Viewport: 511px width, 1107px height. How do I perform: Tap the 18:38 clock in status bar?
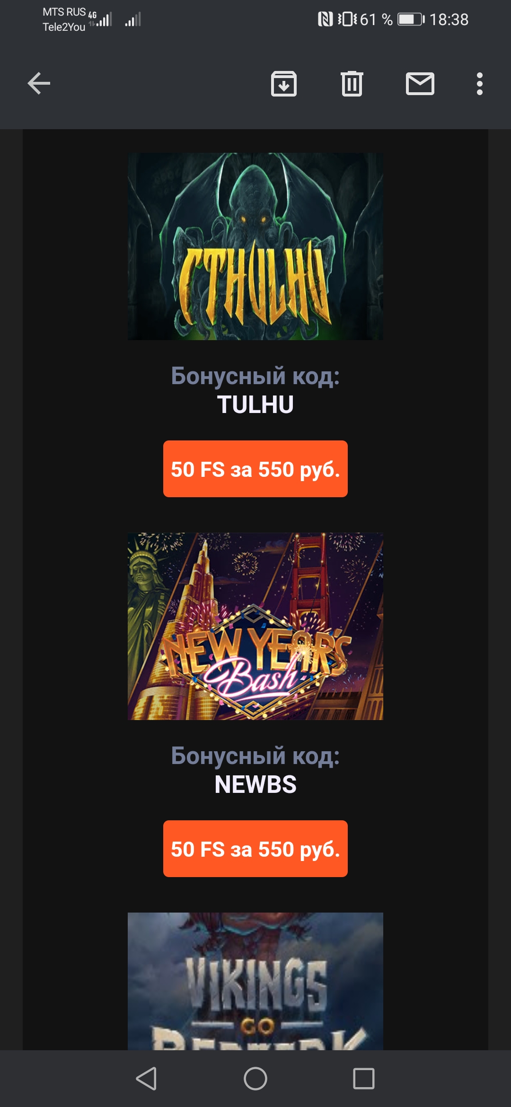tap(449, 19)
